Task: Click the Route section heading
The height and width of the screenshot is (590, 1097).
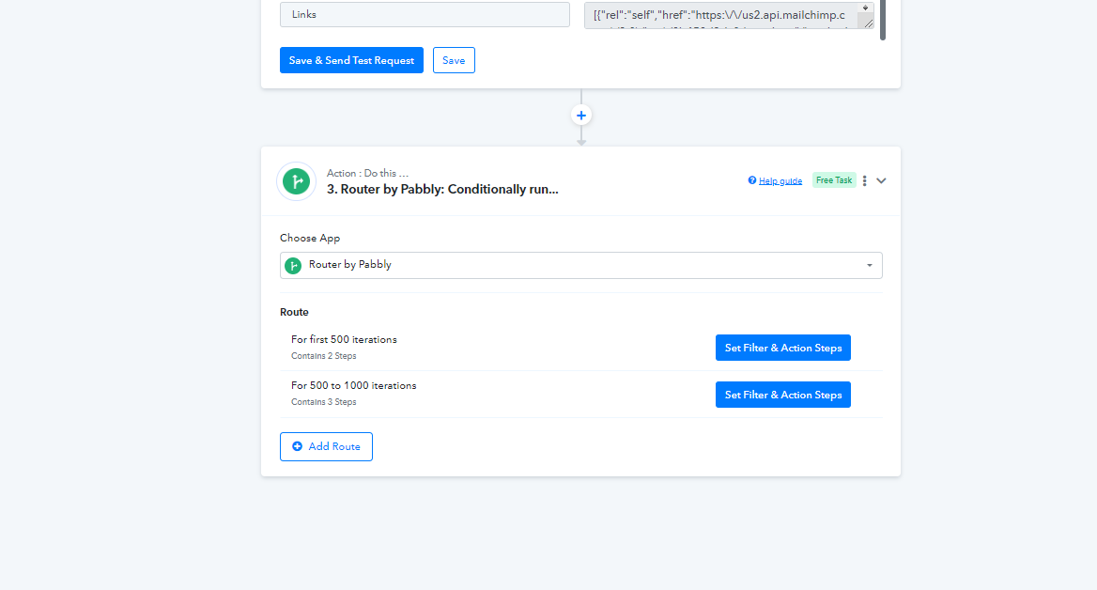Action: (x=294, y=312)
